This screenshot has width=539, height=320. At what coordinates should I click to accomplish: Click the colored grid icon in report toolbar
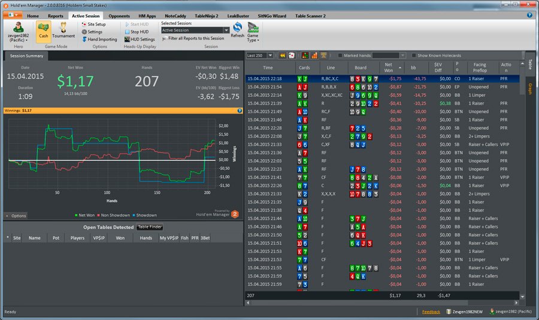305,55
